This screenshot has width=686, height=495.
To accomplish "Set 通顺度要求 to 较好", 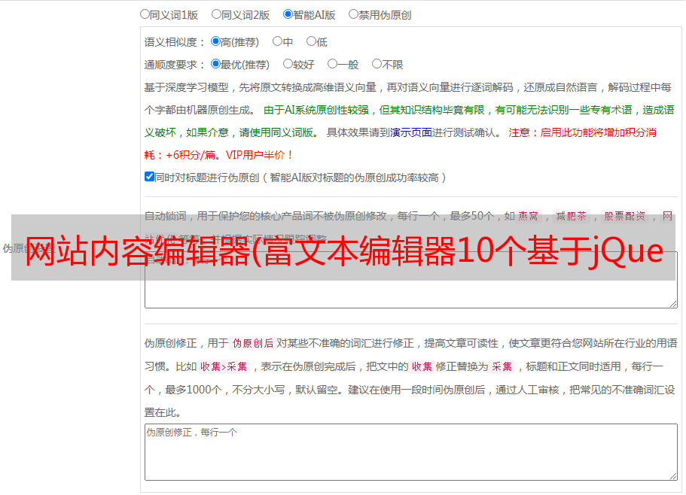I will coord(288,64).
